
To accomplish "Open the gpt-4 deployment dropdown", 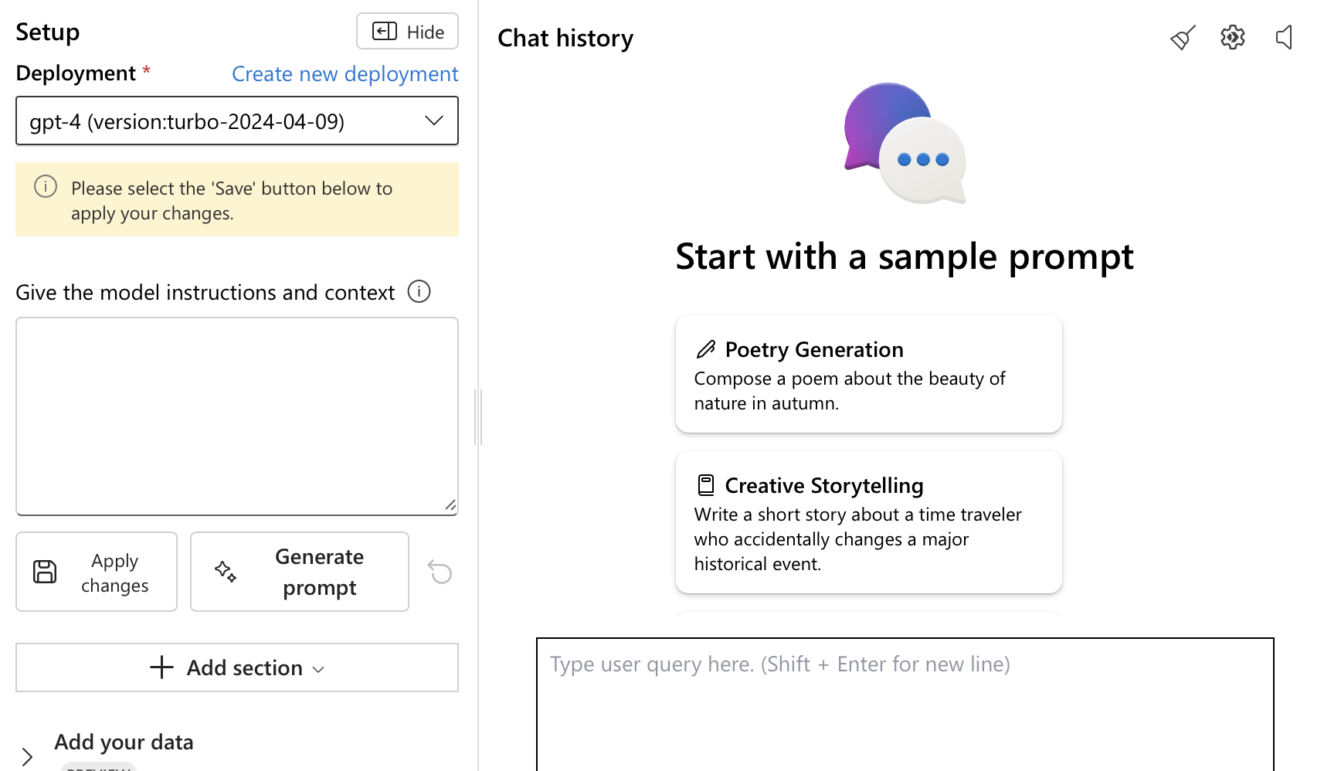I will tap(237, 121).
